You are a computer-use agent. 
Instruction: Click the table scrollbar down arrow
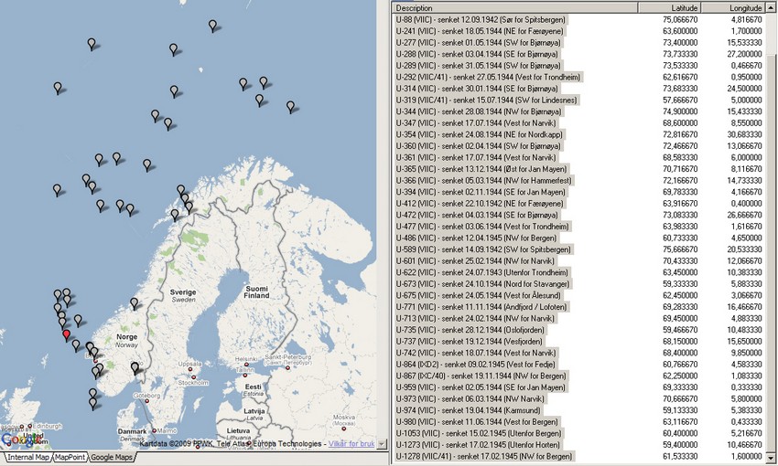pyautogui.click(x=772, y=457)
